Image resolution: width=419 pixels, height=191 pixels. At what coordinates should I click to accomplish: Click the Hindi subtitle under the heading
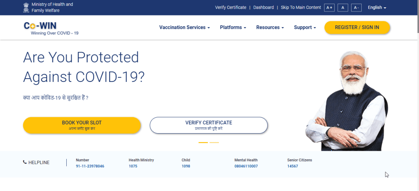point(56,98)
